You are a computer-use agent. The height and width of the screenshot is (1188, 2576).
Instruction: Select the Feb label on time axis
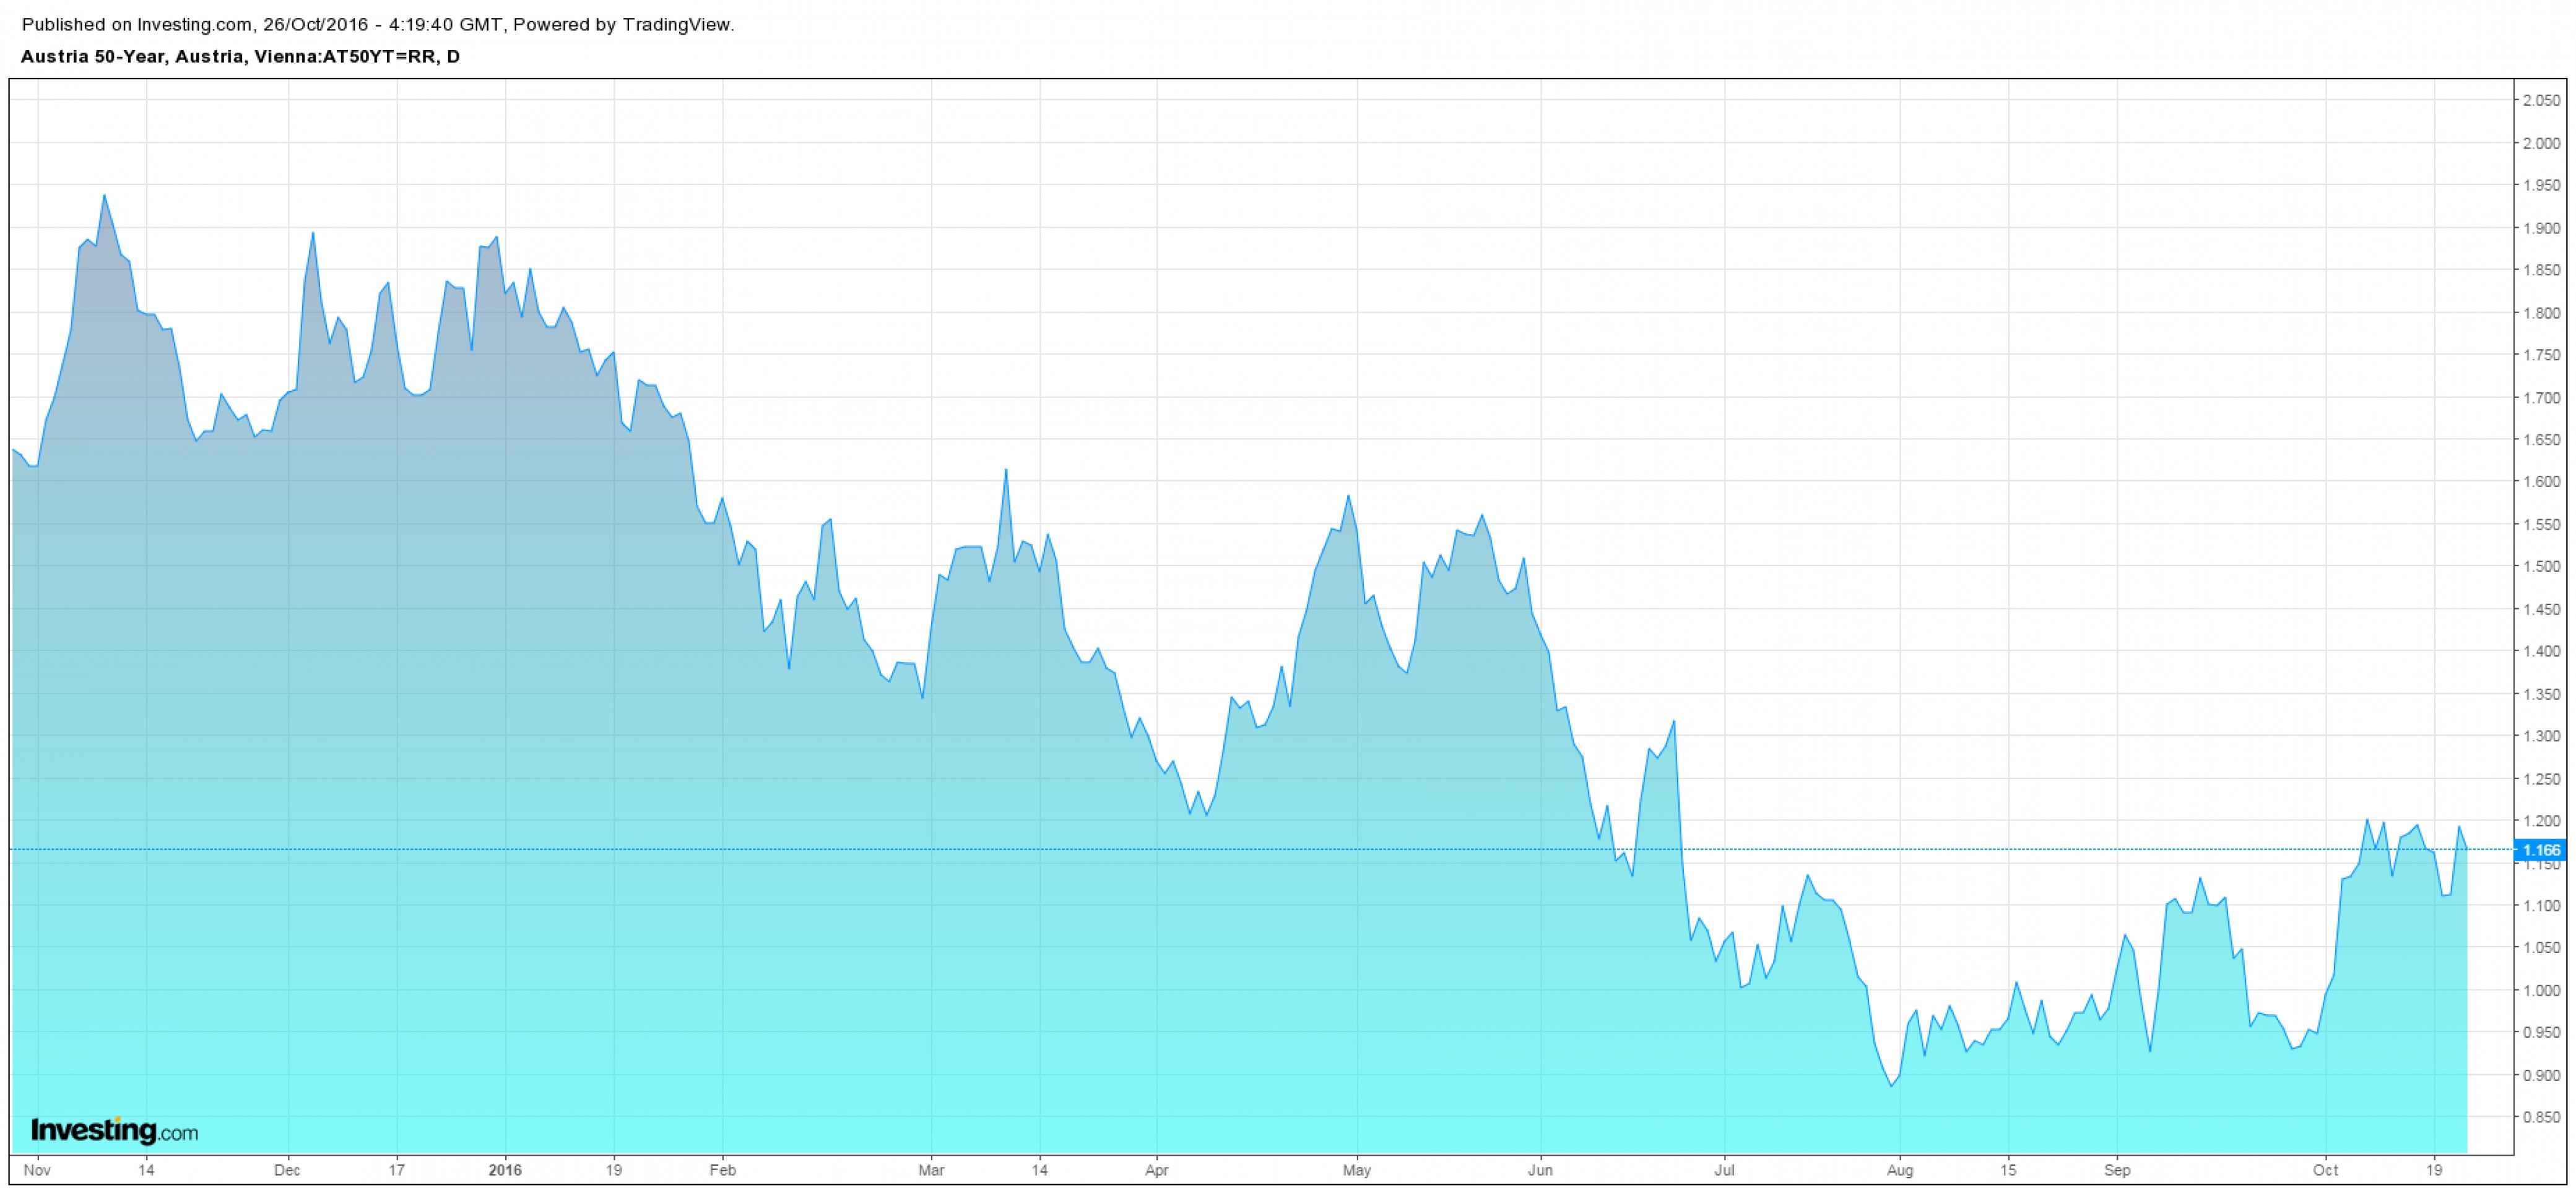pos(722,1170)
